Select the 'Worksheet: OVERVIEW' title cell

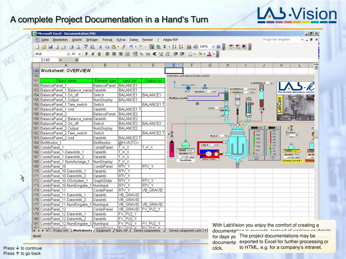click(x=66, y=71)
